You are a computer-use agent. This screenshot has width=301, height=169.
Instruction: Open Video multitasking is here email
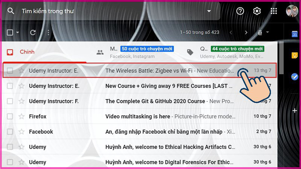(140, 116)
